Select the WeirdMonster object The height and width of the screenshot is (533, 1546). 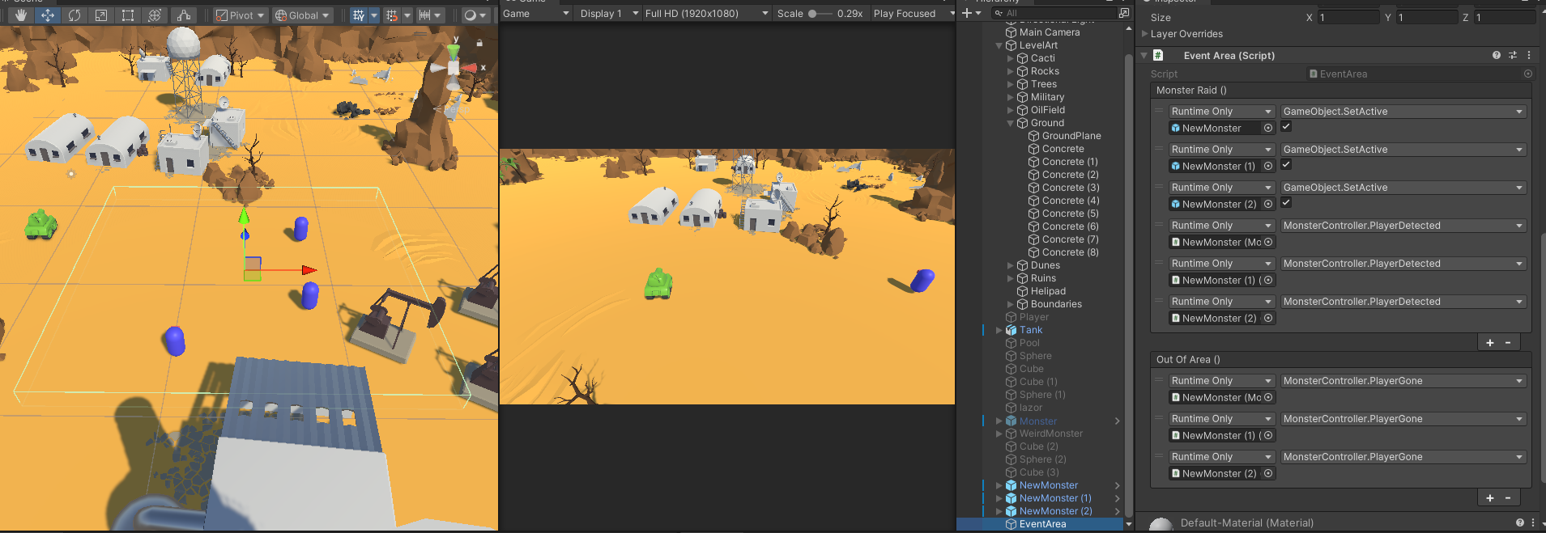pyautogui.click(x=1051, y=434)
